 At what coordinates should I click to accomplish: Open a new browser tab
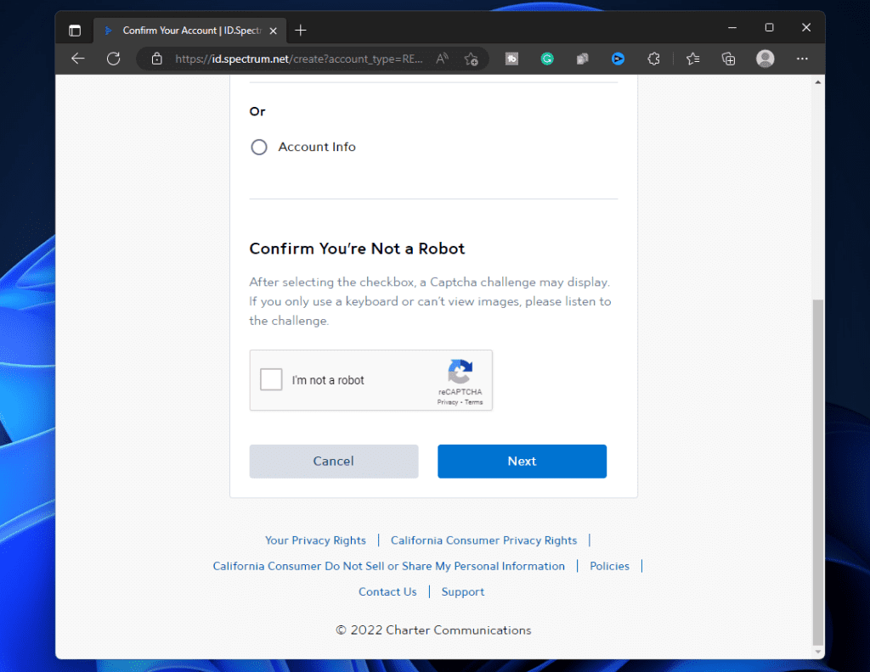coord(301,30)
